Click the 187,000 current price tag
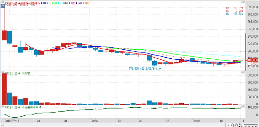This screenshot has height=127, width=259. [252, 60]
